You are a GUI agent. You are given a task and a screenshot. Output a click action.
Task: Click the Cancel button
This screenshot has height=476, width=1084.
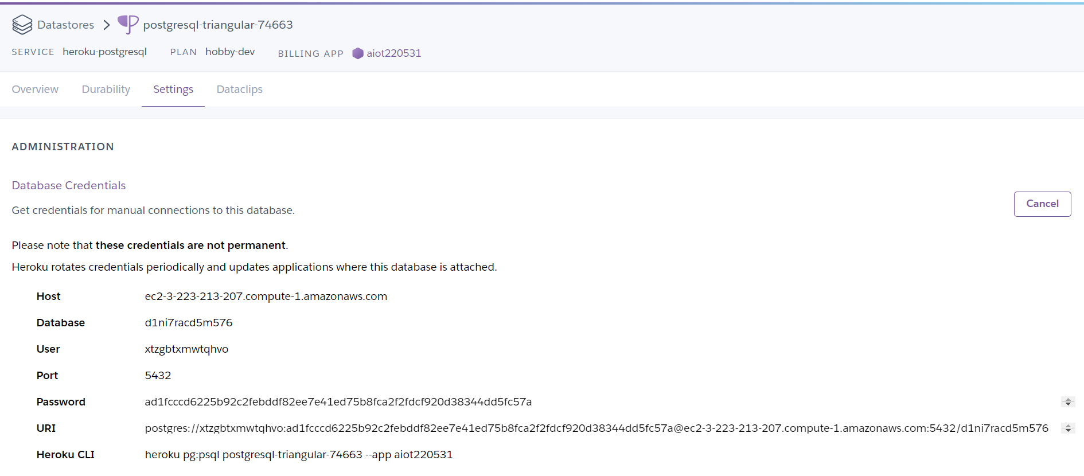pyautogui.click(x=1042, y=204)
